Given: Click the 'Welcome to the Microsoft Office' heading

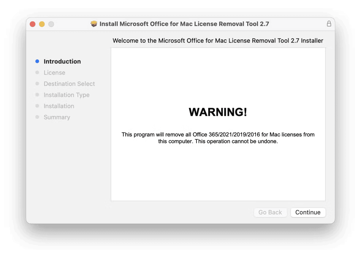Looking at the screenshot, I should 218,41.
